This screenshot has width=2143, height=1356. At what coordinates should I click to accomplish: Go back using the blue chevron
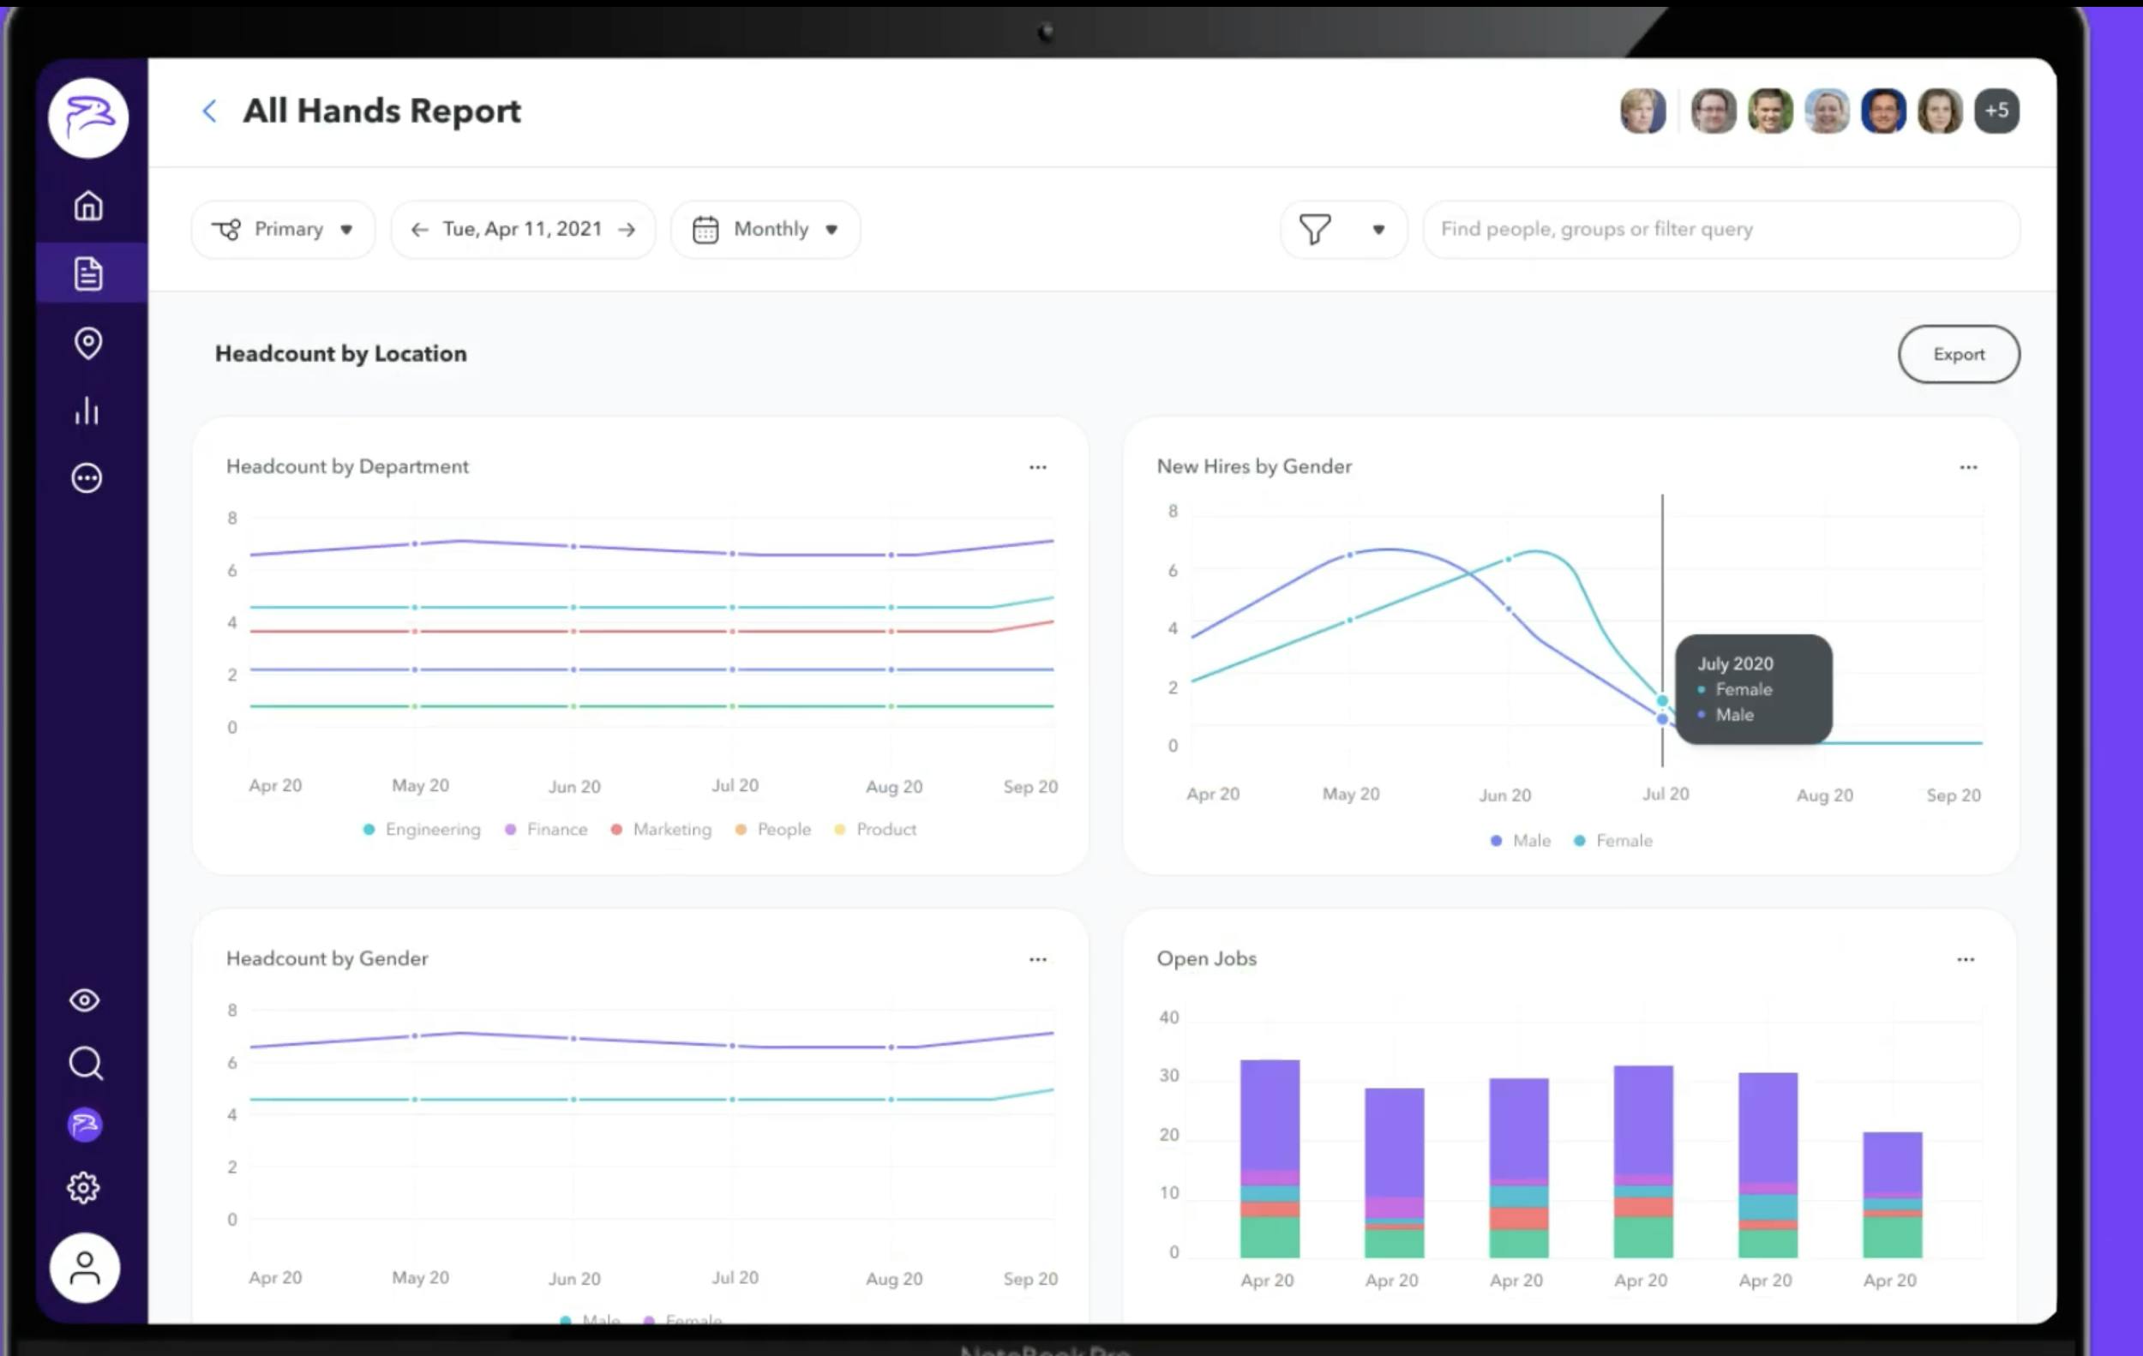point(210,111)
